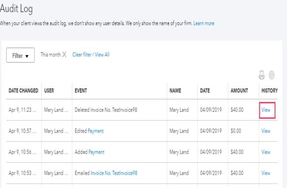
Task: Open the Filter dropdown
Action: coord(20,55)
